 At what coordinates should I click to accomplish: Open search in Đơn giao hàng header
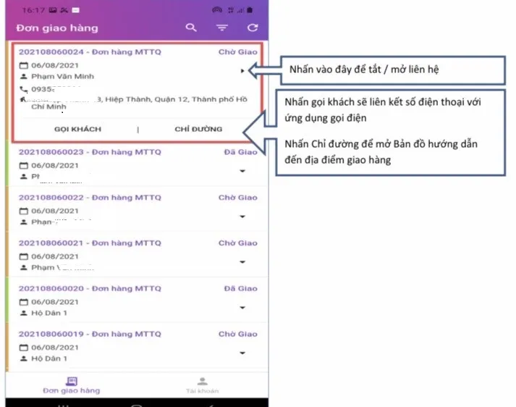click(x=191, y=28)
